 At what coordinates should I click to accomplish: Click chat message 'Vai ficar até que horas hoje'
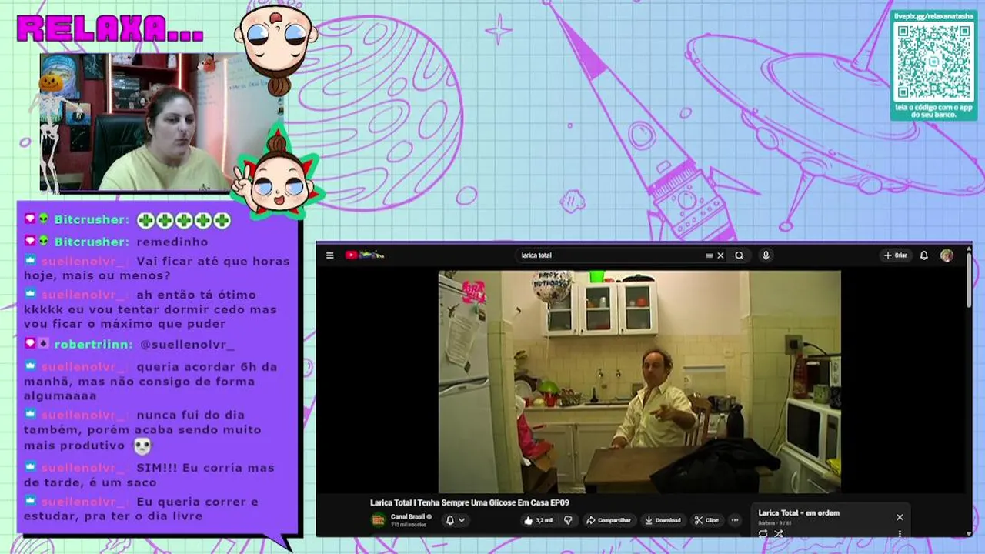coord(157,268)
